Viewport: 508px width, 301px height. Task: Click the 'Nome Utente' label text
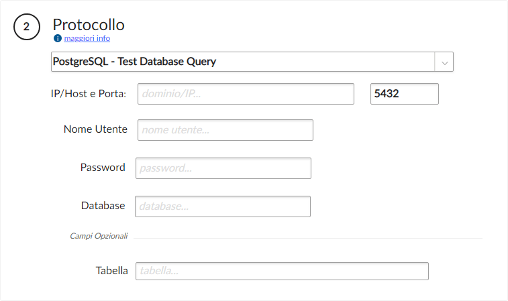(95, 129)
